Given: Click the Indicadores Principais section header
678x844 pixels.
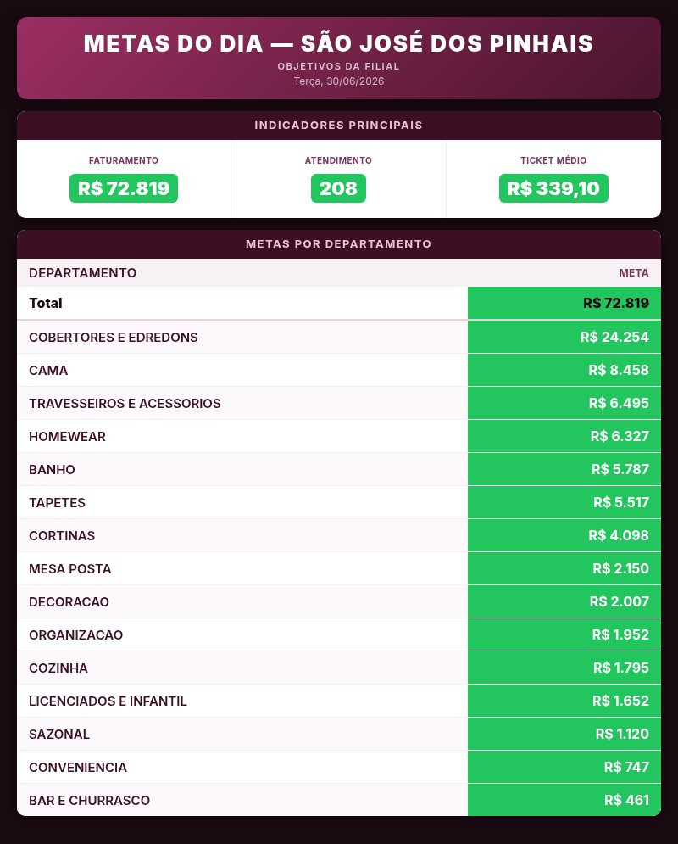Looking at the screenshot, I should click(x=339, y=126).
